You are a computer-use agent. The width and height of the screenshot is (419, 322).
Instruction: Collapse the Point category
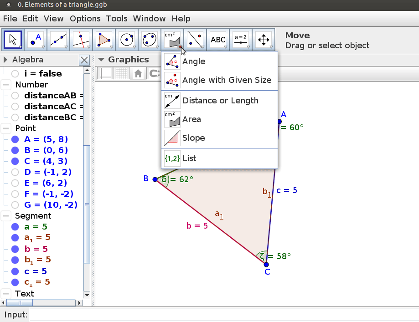tap(6, 128)
